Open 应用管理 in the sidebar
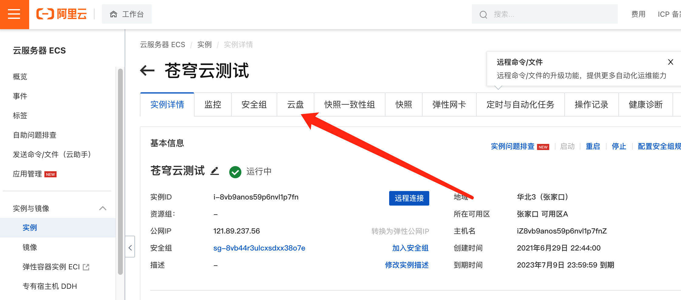The height and width of the screenshot is (300, 681). [x=27, y=174]
